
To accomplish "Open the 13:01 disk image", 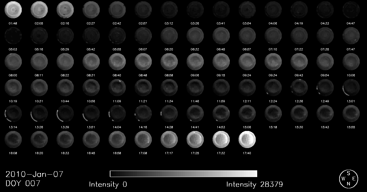I will [x=351, y=88].
